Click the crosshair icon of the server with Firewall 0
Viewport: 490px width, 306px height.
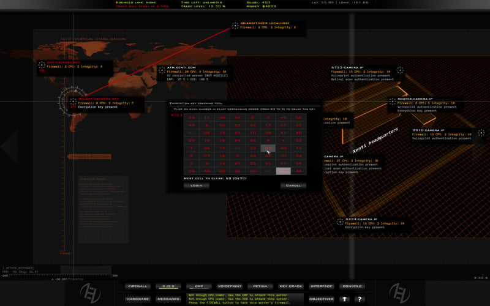click(73, 102)
